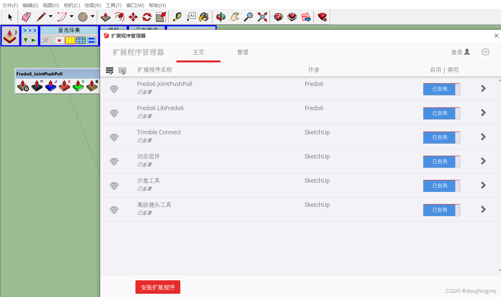Viewport: 501px width, 297px height.
Task: Select the Pan hand tool
Action: point(235,17)
